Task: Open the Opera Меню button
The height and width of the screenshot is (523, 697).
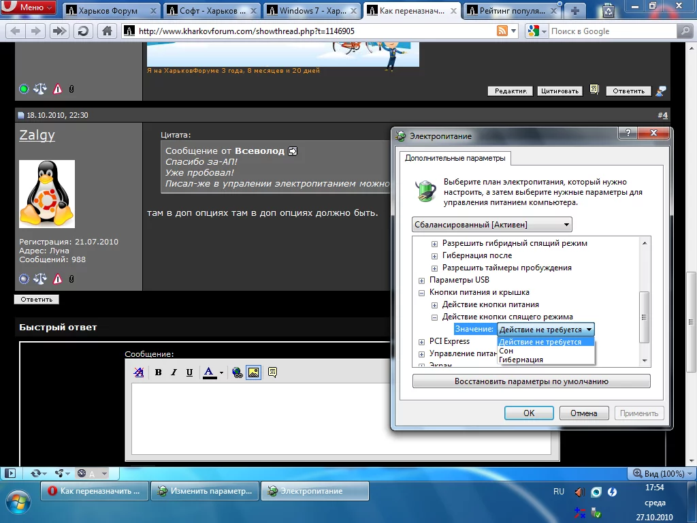Action: point(28,7)
